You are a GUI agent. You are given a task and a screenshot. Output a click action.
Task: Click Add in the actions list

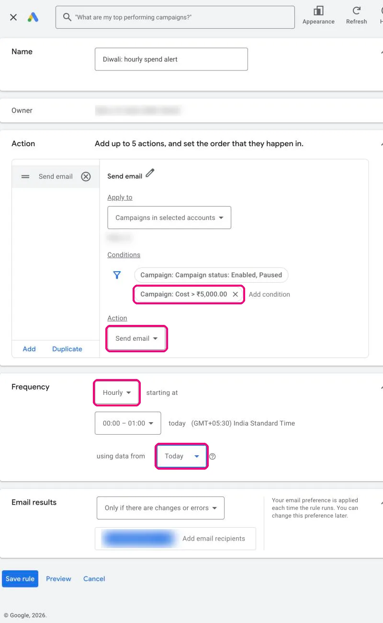click(29, 349)
